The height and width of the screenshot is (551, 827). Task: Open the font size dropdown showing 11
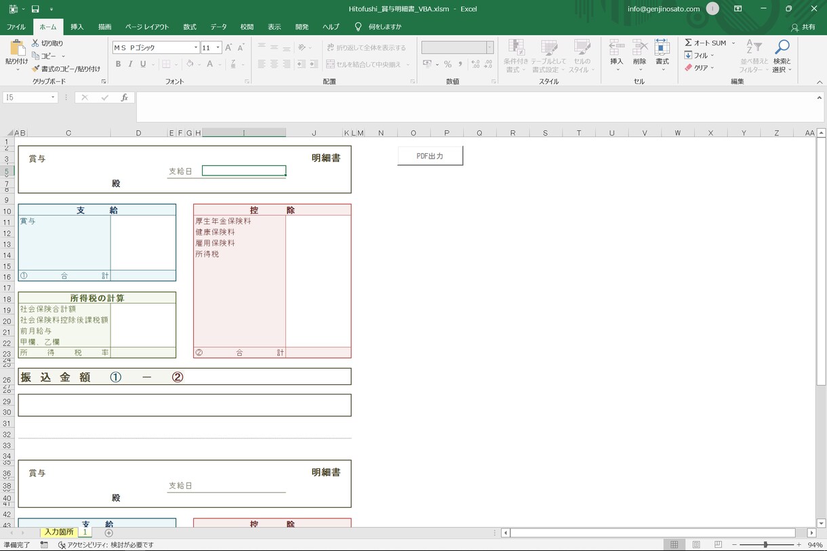pos(218,47)
